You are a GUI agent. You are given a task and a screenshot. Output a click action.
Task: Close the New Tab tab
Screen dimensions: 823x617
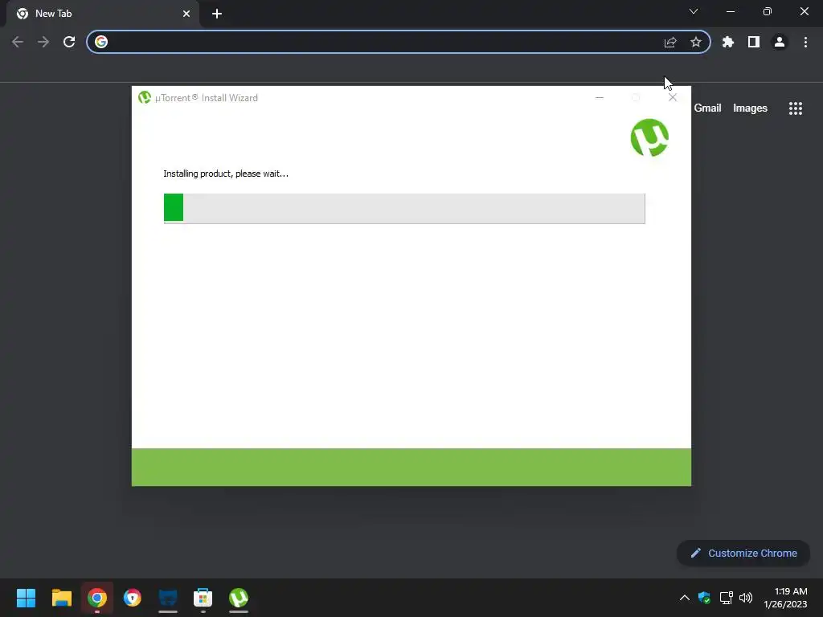tap(186, 14)
